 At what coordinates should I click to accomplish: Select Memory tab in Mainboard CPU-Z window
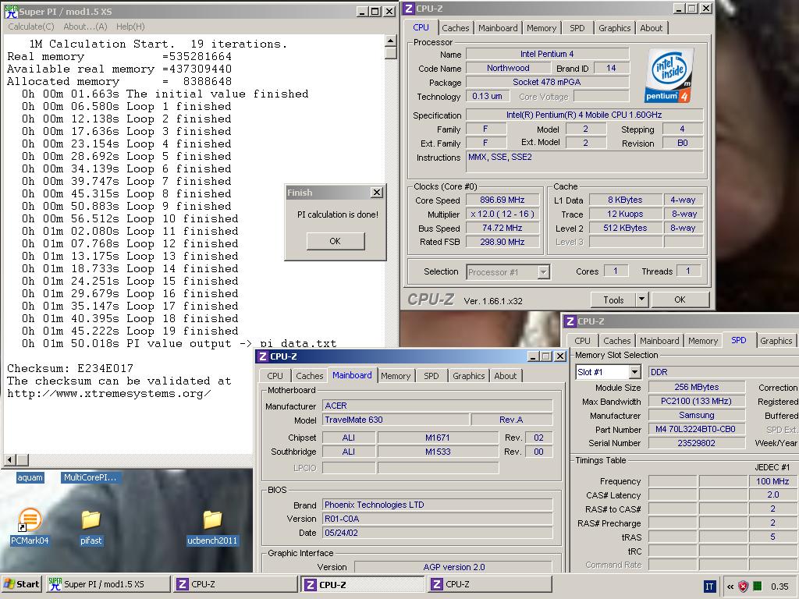pos(395,376)
